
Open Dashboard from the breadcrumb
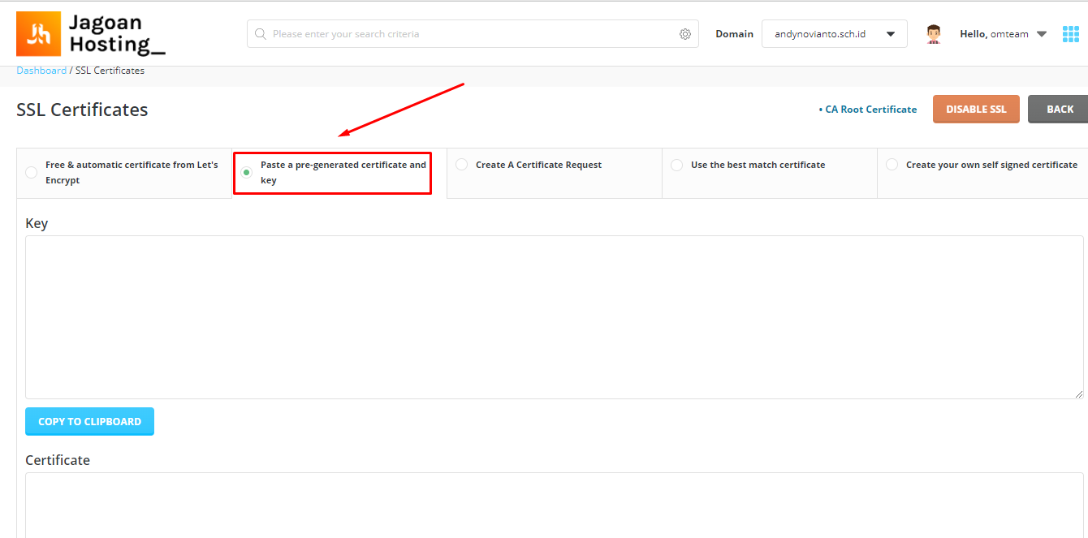coord(41,70)
